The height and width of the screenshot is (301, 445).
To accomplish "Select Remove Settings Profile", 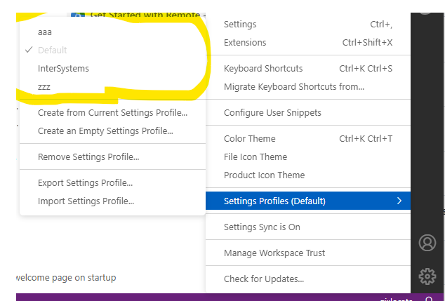I will (113, 157).
